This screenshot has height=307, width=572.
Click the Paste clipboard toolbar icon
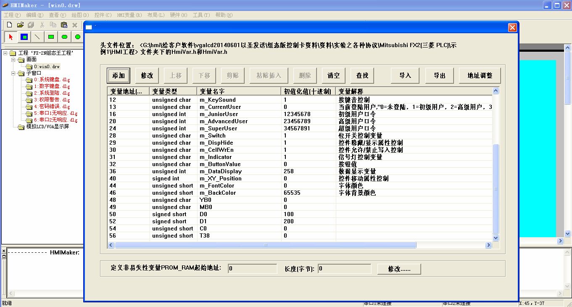[x=63, y=25]
